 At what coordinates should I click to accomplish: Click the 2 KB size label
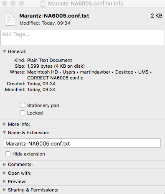pos(157,15)
